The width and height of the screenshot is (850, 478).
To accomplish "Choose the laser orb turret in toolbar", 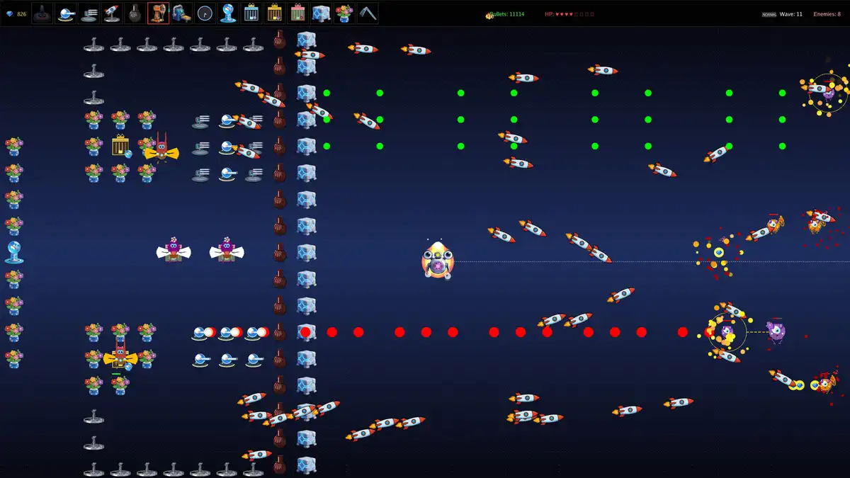I will (x=66, y=13).
